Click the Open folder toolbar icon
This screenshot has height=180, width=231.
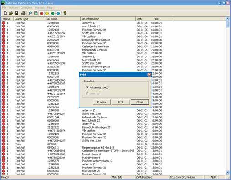[x=11, y=13]
